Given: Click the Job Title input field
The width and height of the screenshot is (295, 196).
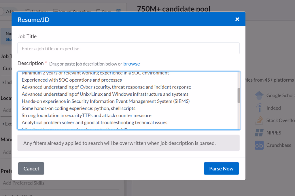Looking at the screenshot, I should (128, 49).
